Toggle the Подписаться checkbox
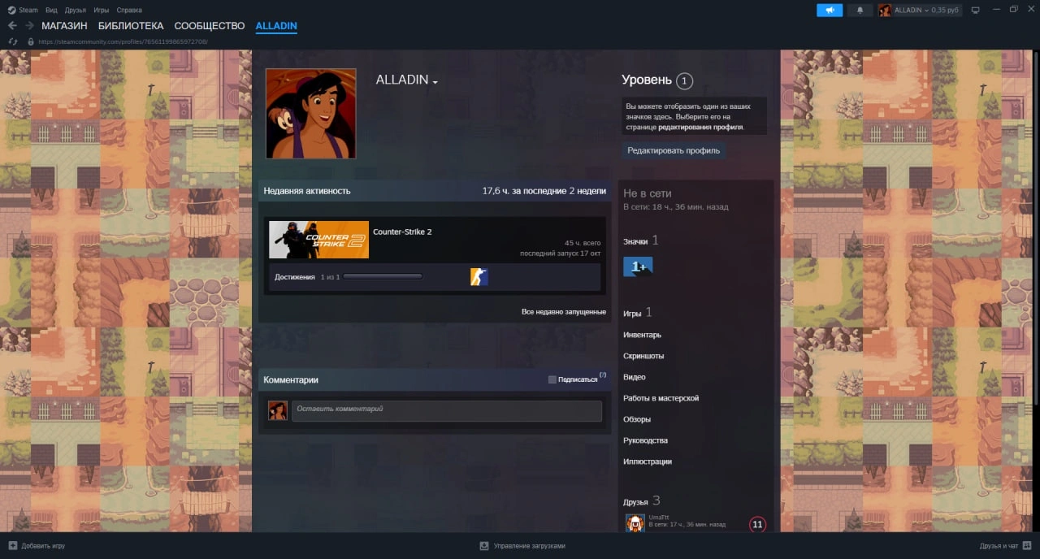The image size is (1040, 559). 552,379
